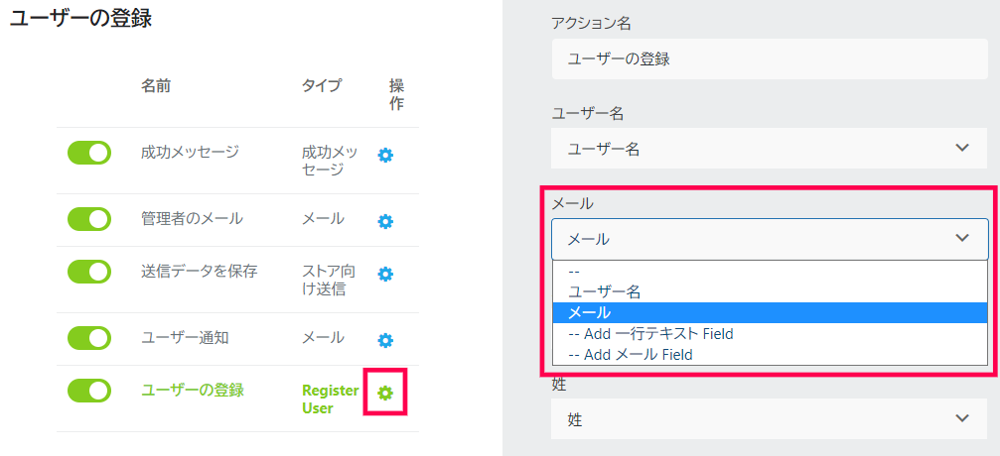
Task: Open settings gear for 管理者のメール action
Action: [x=385, y=222]
